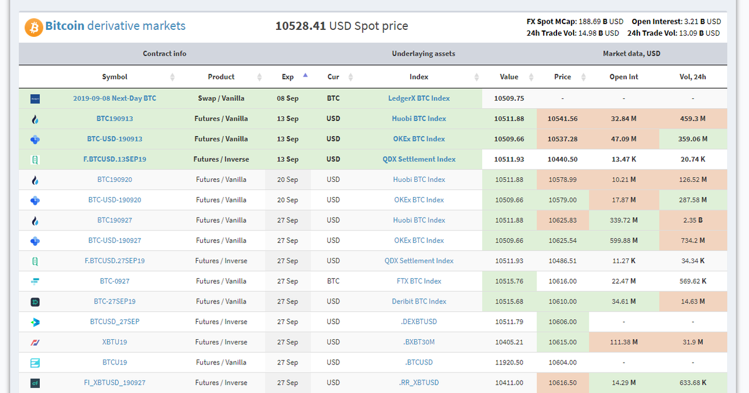The image size is (749, 393).
Task: Click Huobi icon beside BTC190920
Action: [x=35, y=180]
